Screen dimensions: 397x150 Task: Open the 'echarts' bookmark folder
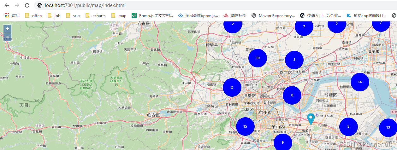pos(95,15)
